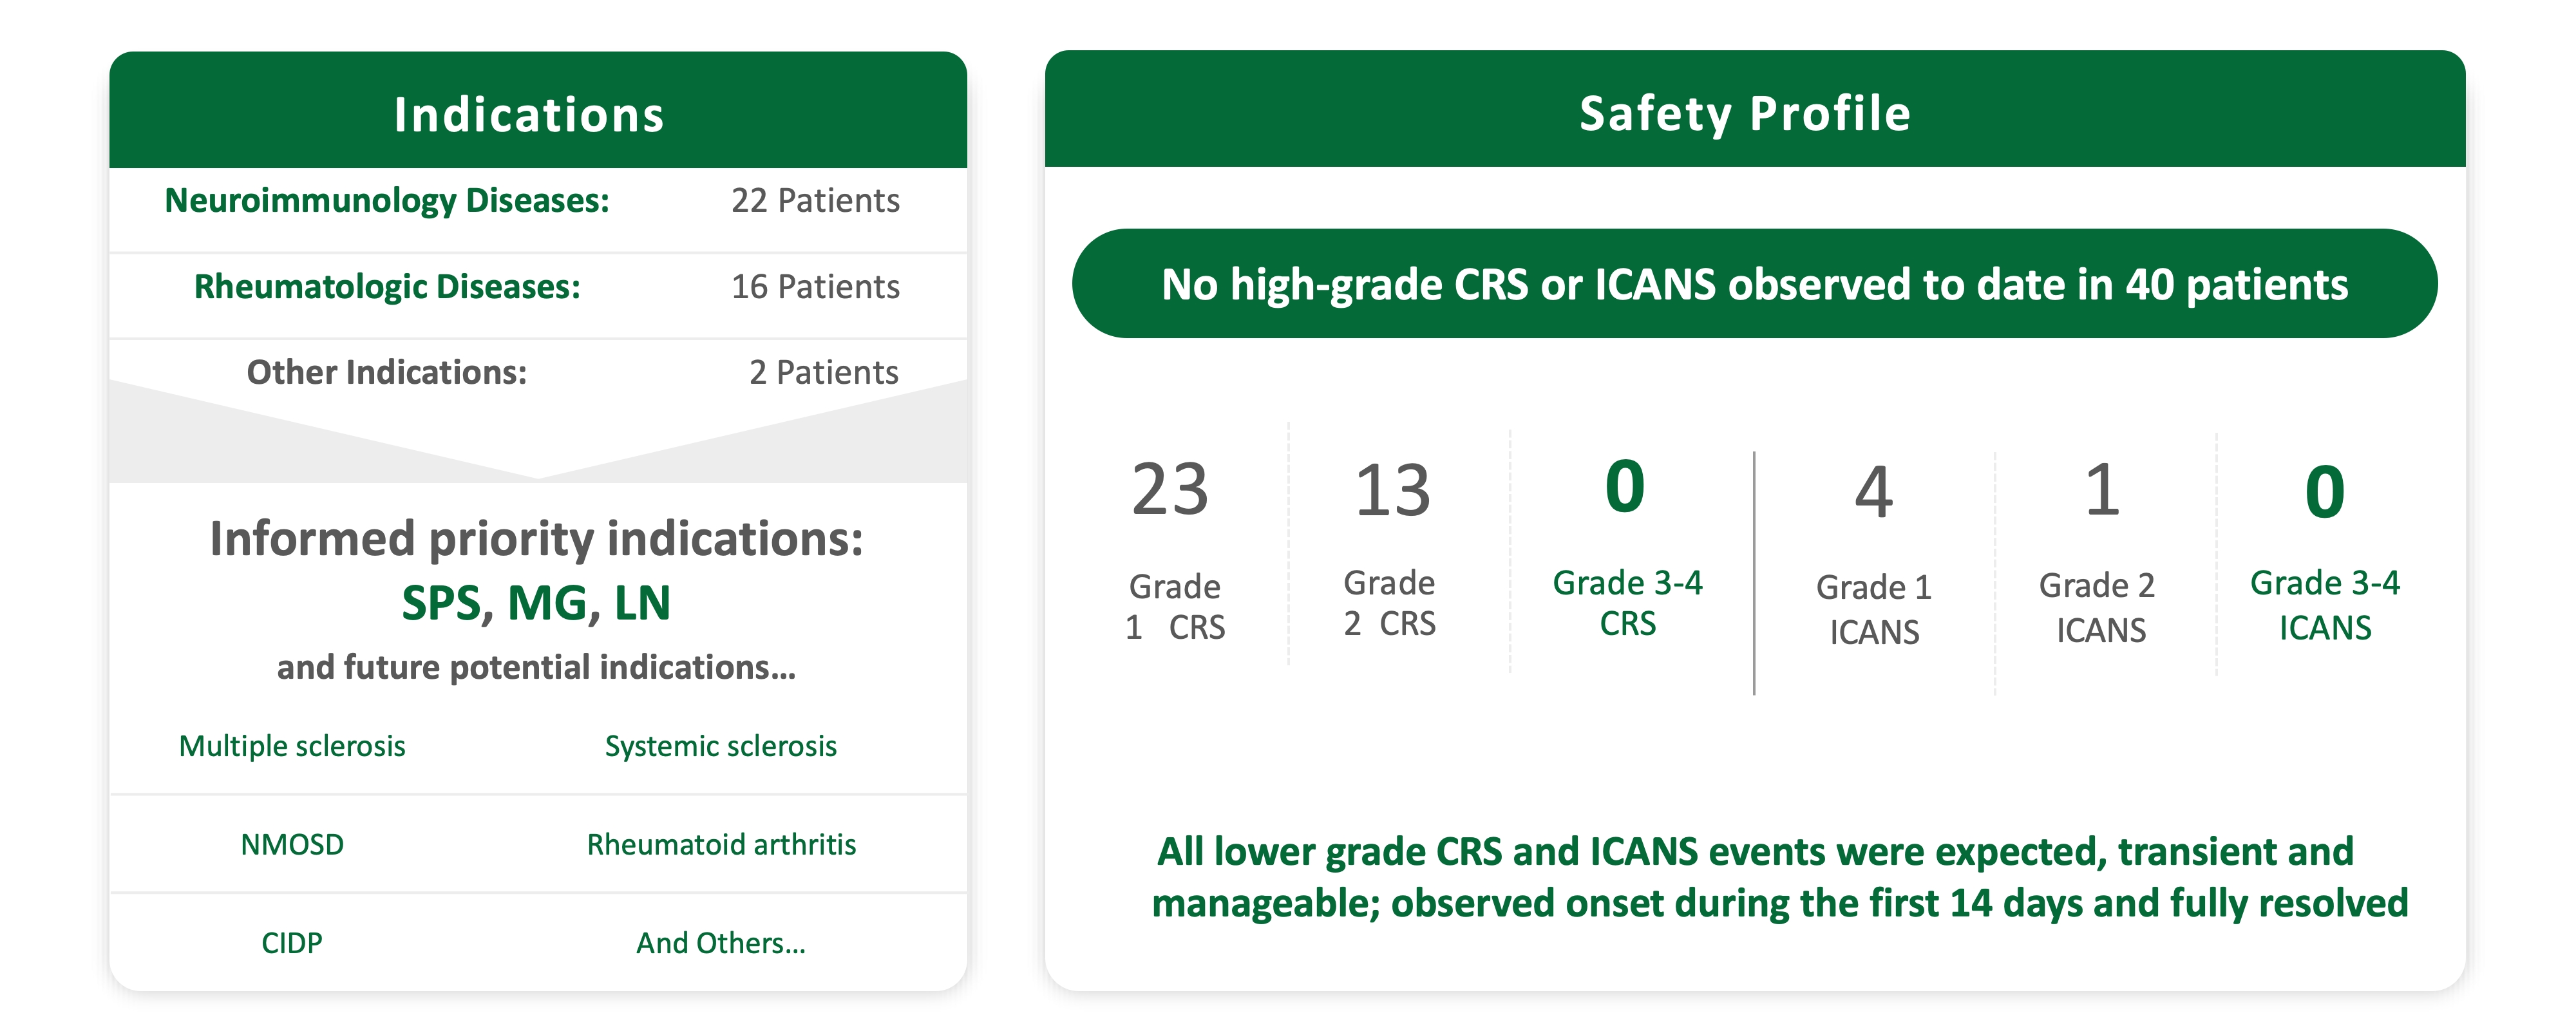Click the Rheumatologic Diseases row label
The image size is (2576, 1033).
pos(387,287)
